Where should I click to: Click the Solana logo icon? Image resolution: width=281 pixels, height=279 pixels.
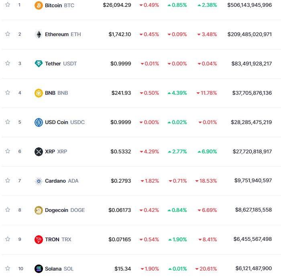tap(39, 269)
